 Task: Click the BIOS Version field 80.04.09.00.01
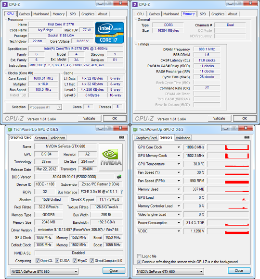coord(74,177)
